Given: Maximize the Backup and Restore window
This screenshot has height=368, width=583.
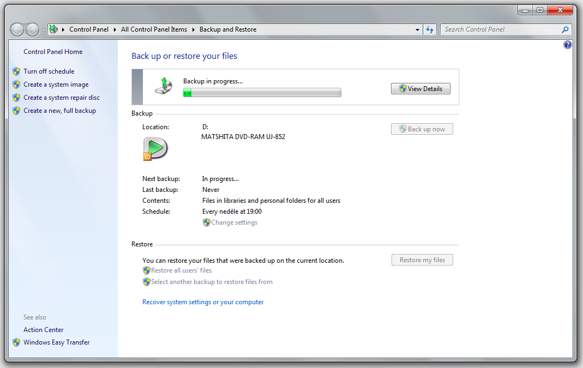Looking at the screenshot, I should click(x=539, y=10).
